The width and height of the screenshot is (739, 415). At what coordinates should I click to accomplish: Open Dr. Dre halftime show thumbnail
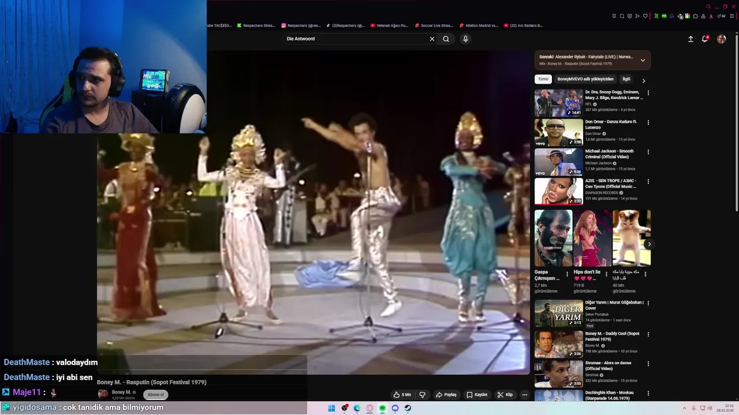click(x=558, y=103)
